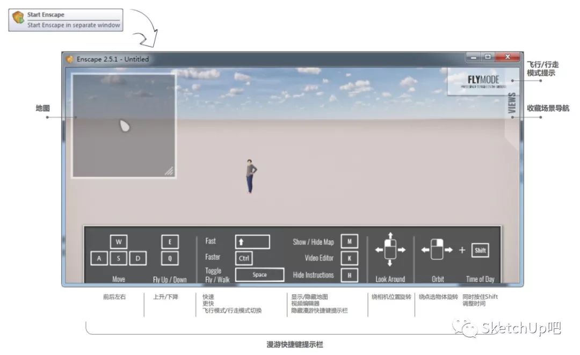Viewport: 580px width, 355px height.
Task: Close the Enscape window
Action: [508, 57]
